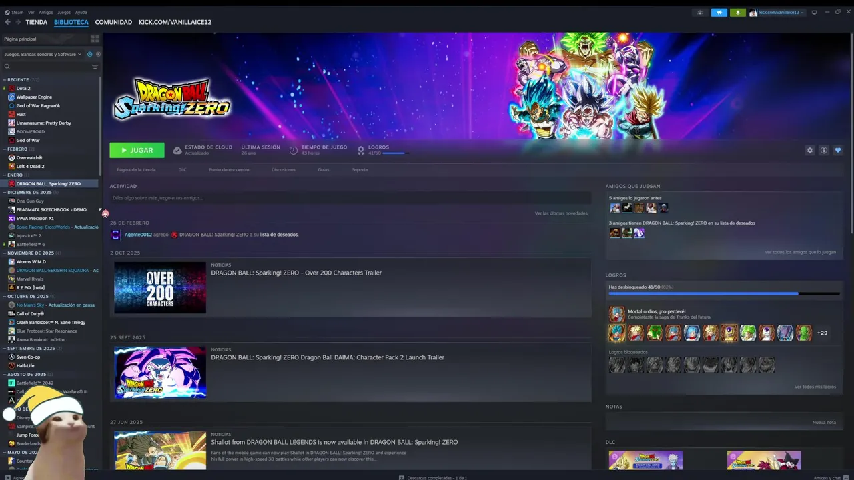Image resolution: width=854 pixels, height=480 pixels.
Task: Open the Juegos, Bandas sonoras y Software dropdown
Action: point(43,54)
